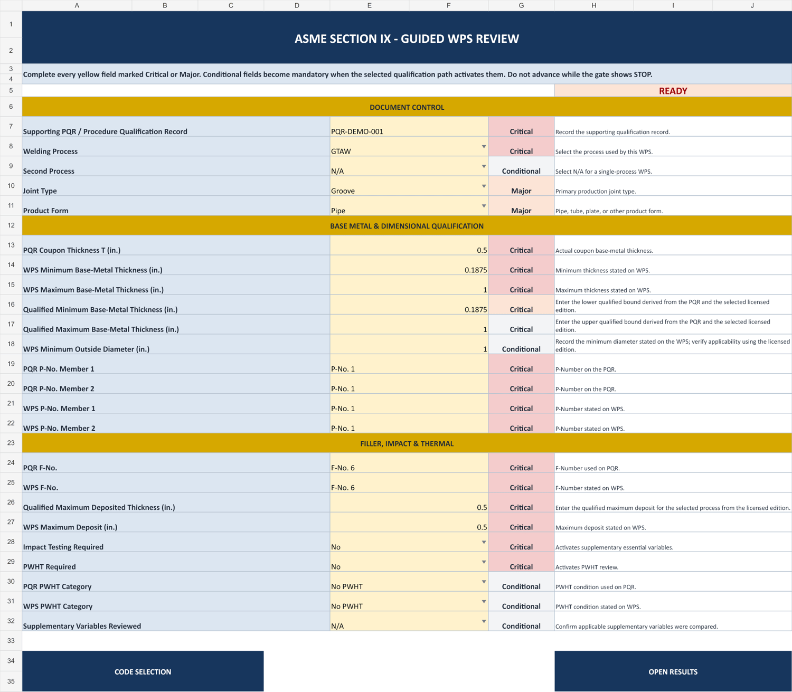Open the PQR PWHT Category dropdown arrow
792x692 pixels.
[x=483, y=582]
